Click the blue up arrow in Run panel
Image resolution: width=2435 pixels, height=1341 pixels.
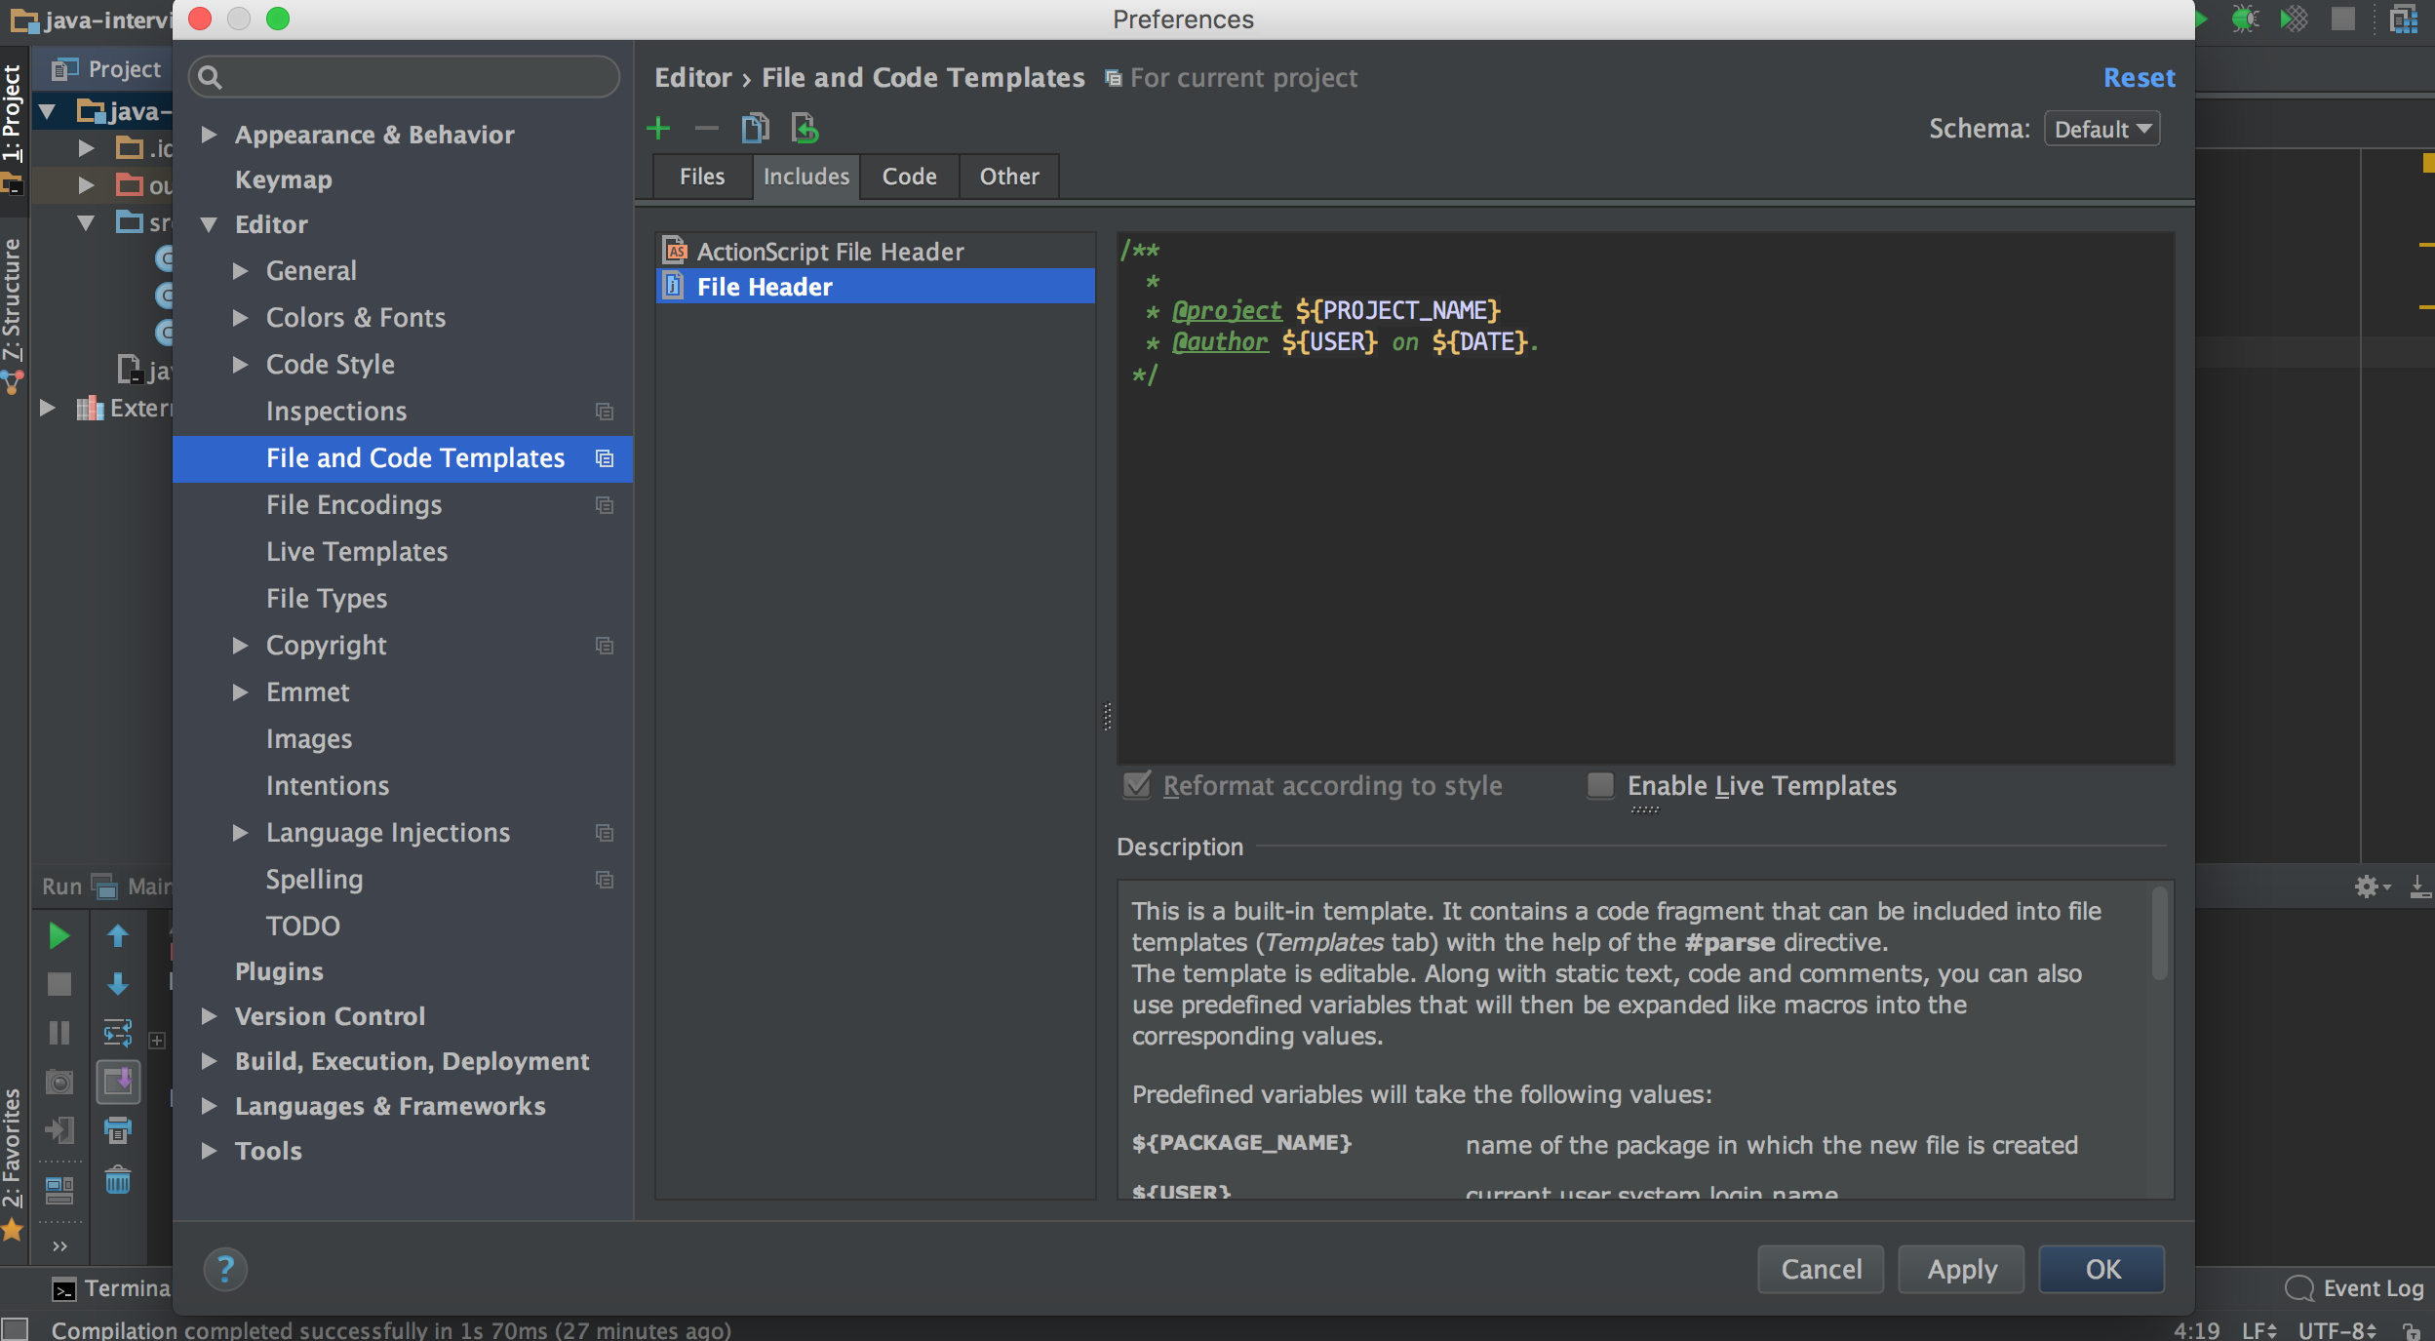coord(118,936)
